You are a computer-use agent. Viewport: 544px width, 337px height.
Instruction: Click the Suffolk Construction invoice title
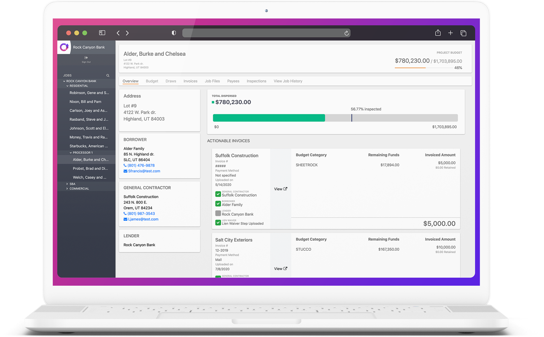click(x=237, y=155)
